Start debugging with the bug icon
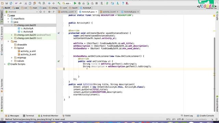Screen dimensions: 219x123 tap(79, 3)
